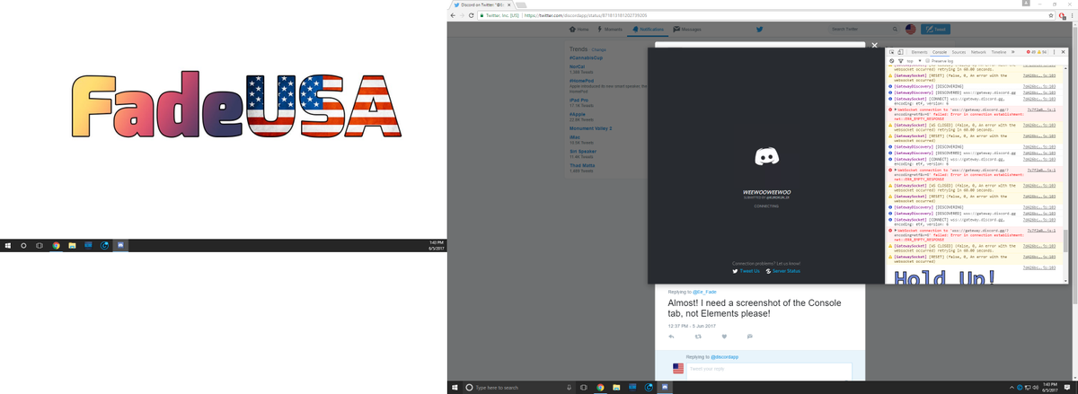Focus the Tweet your reply box
This screenshot has height=394, width=1078.
pos(769,370)
